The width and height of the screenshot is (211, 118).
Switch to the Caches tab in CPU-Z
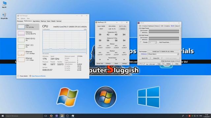[x=145, y=26]
